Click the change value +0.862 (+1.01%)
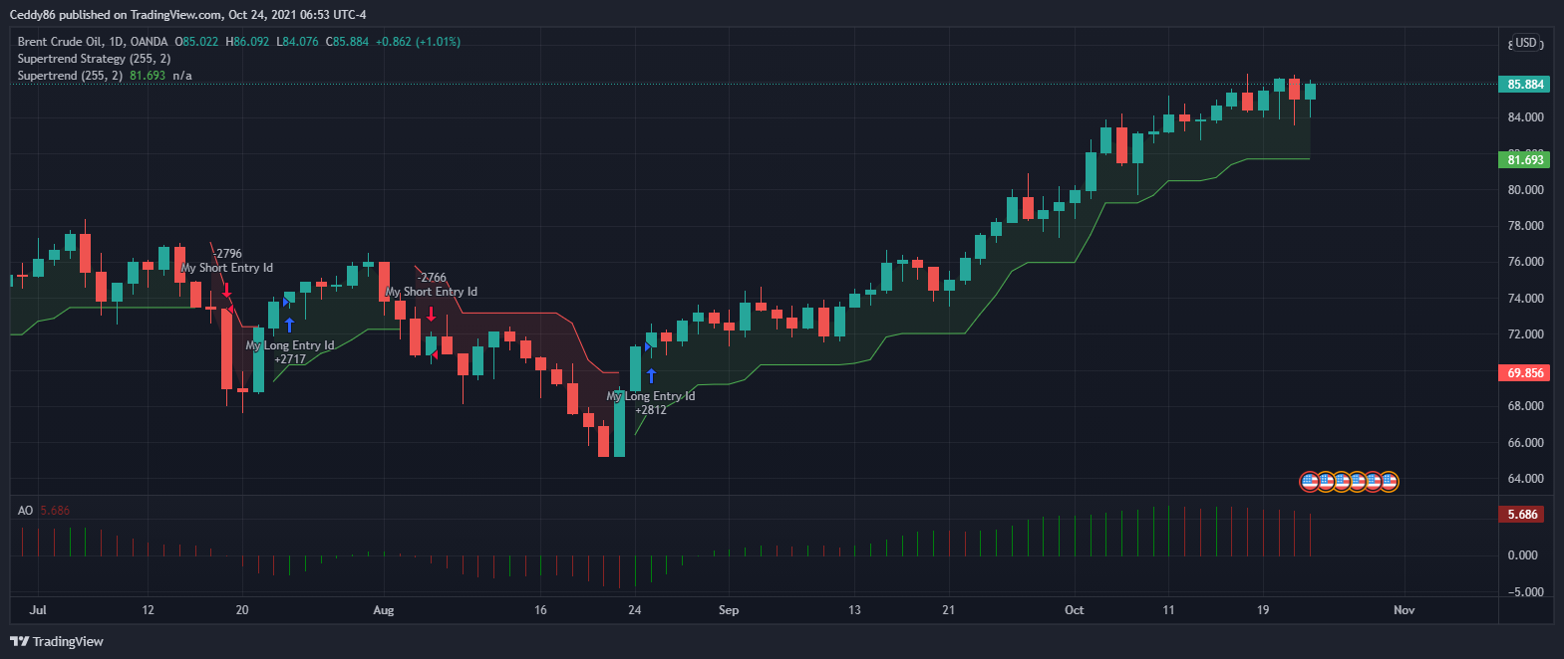 coord(418,42)
